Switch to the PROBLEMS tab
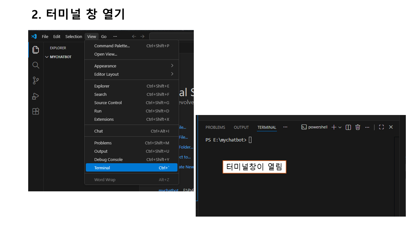This screenshot has height=230, width=410. 215,127
